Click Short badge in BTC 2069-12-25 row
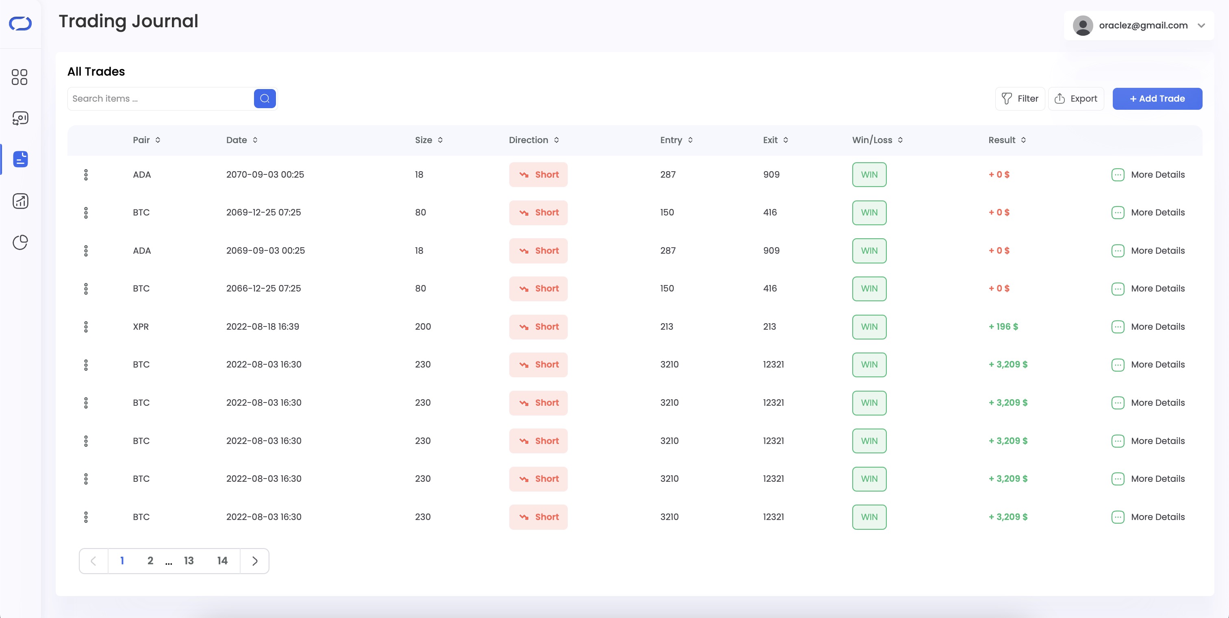 [538, 212]
